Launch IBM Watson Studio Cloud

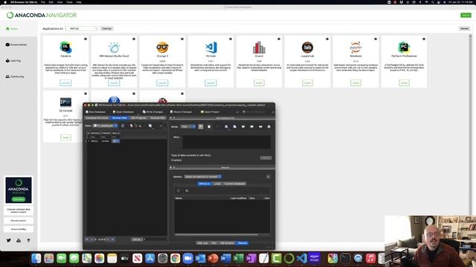[114, 82]
